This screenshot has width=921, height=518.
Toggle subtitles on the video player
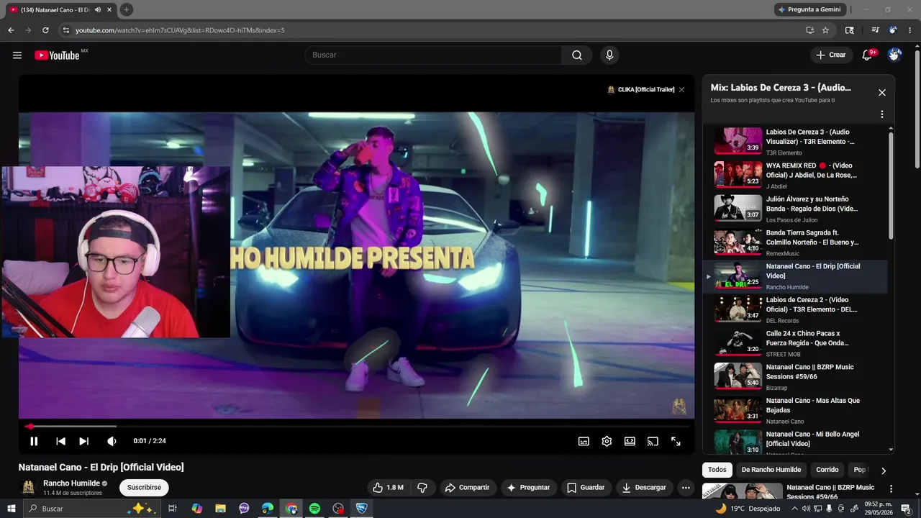pyautogui.click(x=584, y=441)
